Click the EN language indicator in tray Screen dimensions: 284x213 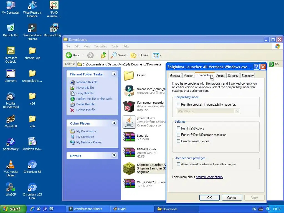coord(254,209)
